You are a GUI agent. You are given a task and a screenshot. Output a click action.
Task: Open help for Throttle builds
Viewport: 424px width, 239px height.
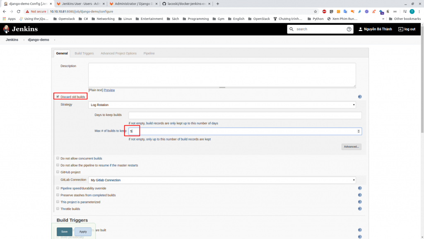point(360,209)
